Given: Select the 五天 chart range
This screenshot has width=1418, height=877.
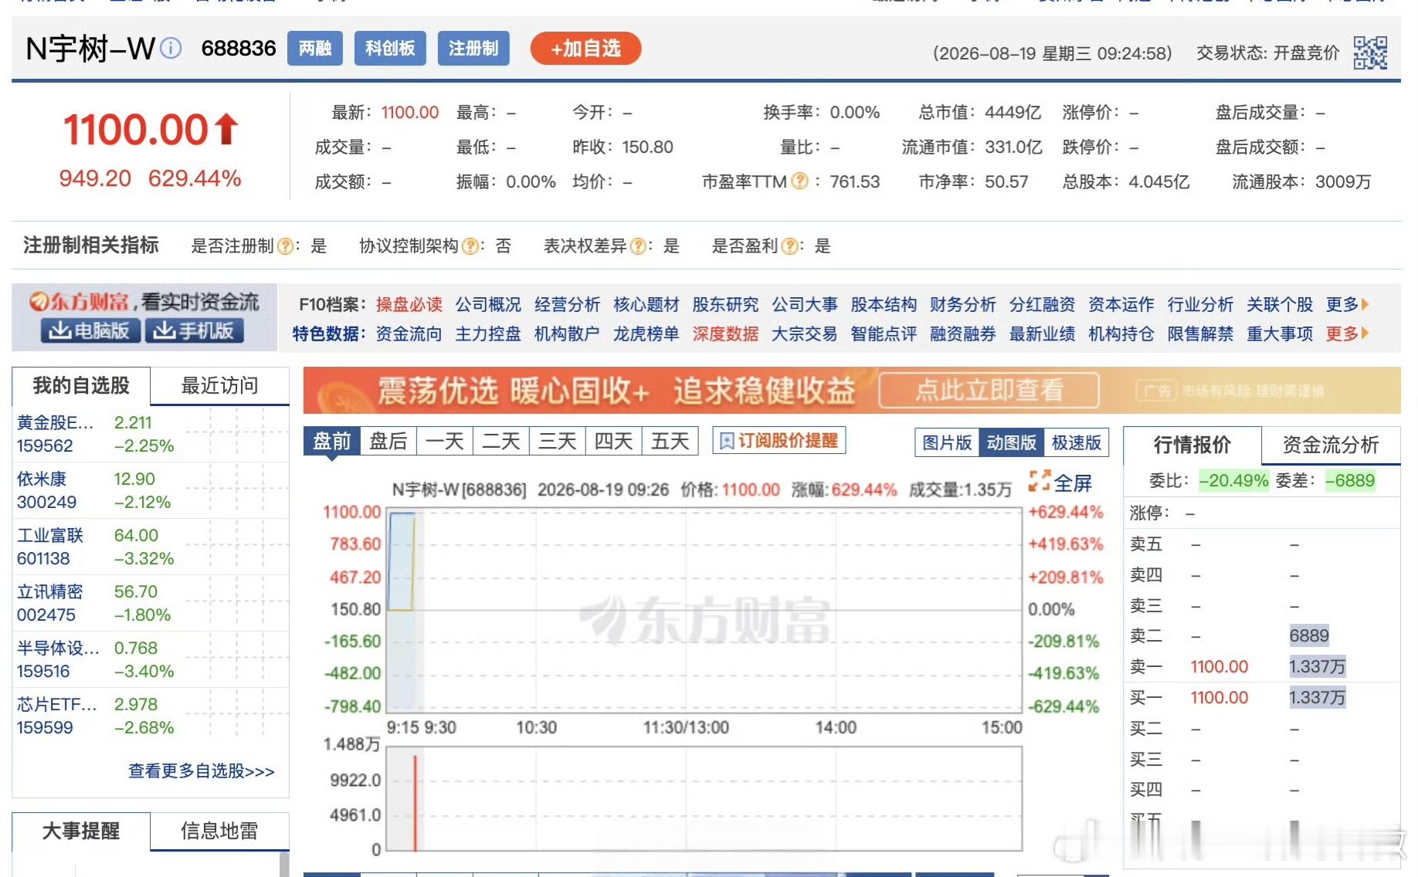Looking at the screenshot, I should click(x=670, y=441).
